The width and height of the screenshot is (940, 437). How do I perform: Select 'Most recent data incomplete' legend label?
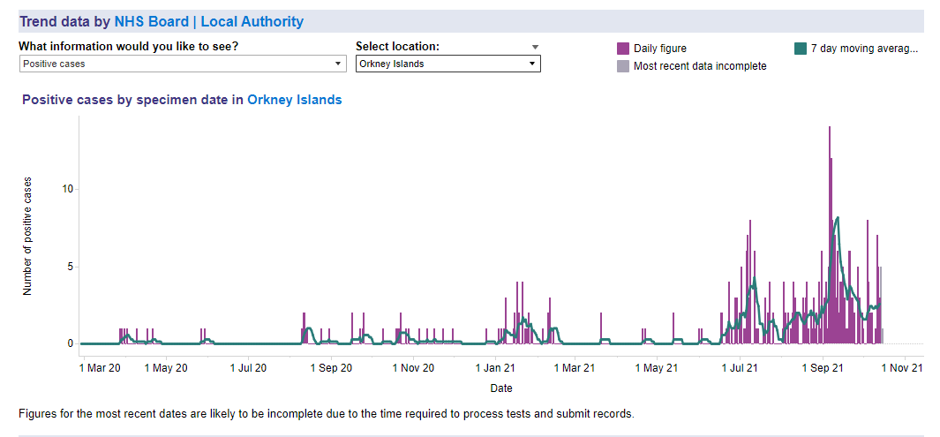(x=700, y=66)
